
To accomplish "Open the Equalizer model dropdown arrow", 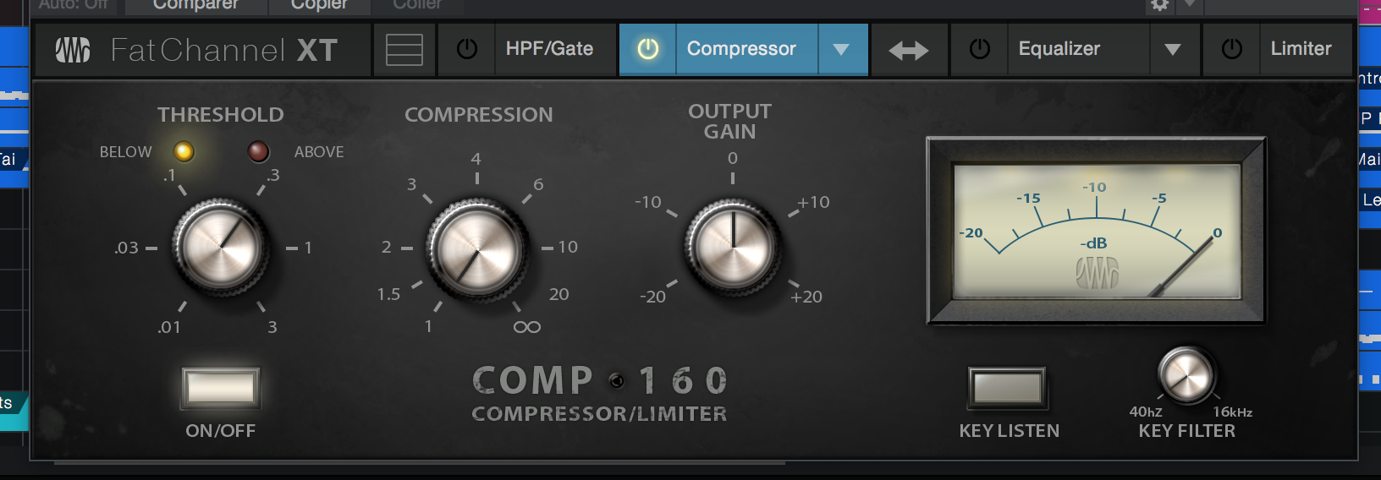I will click(1173, 49).
